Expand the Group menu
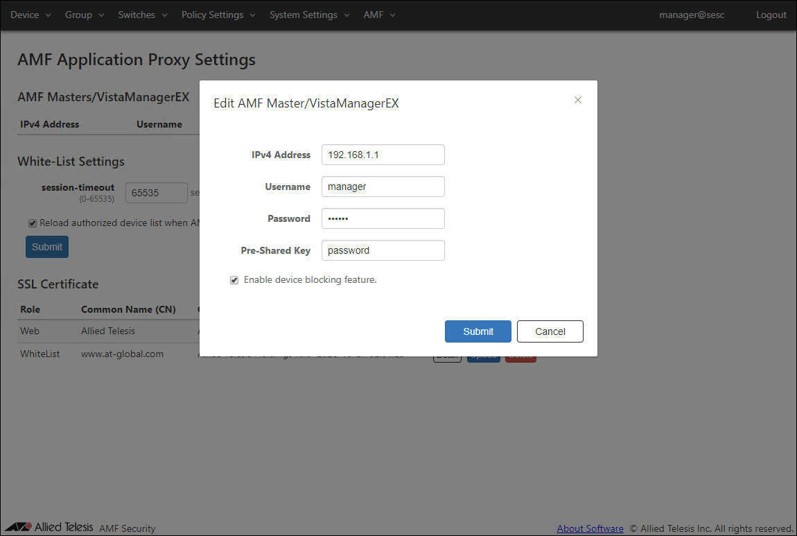 (x=85, y=15)
